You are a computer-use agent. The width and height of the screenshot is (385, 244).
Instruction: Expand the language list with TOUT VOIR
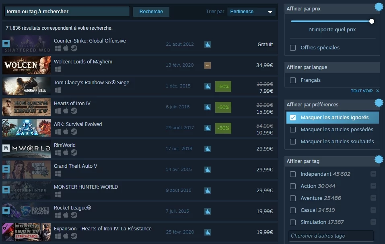coord(364,91)
